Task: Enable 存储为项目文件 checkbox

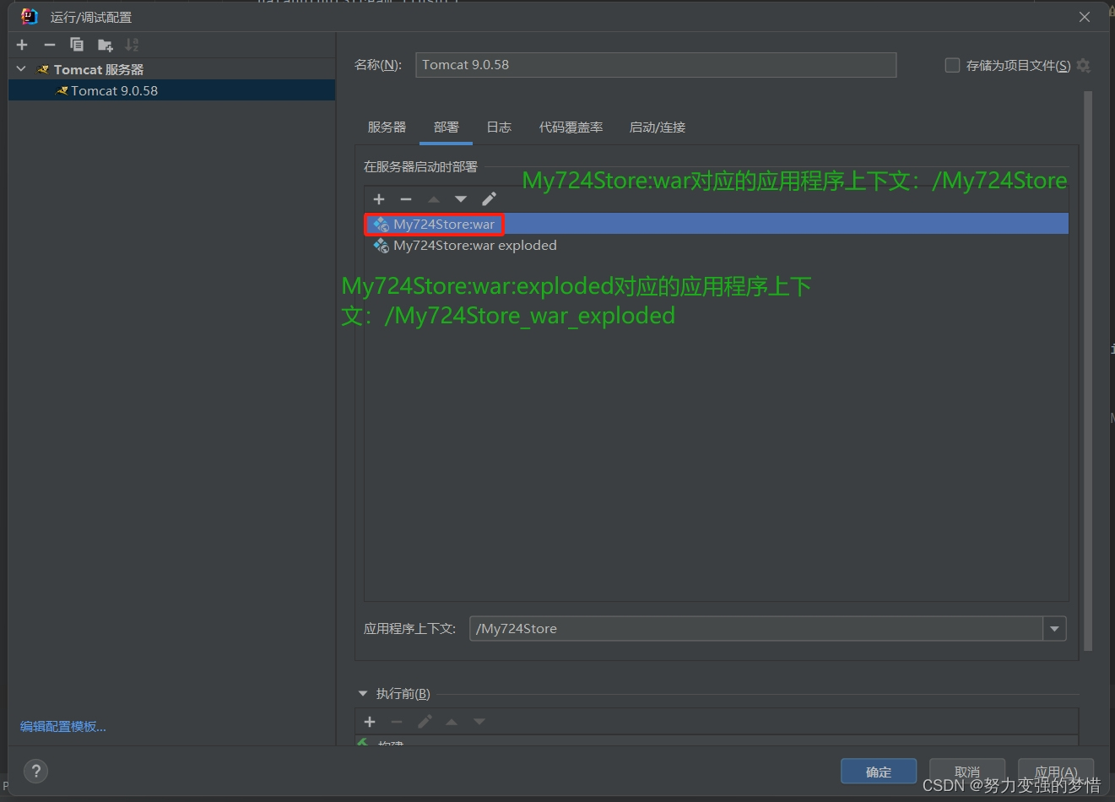Action: click(x=952, y=65)
